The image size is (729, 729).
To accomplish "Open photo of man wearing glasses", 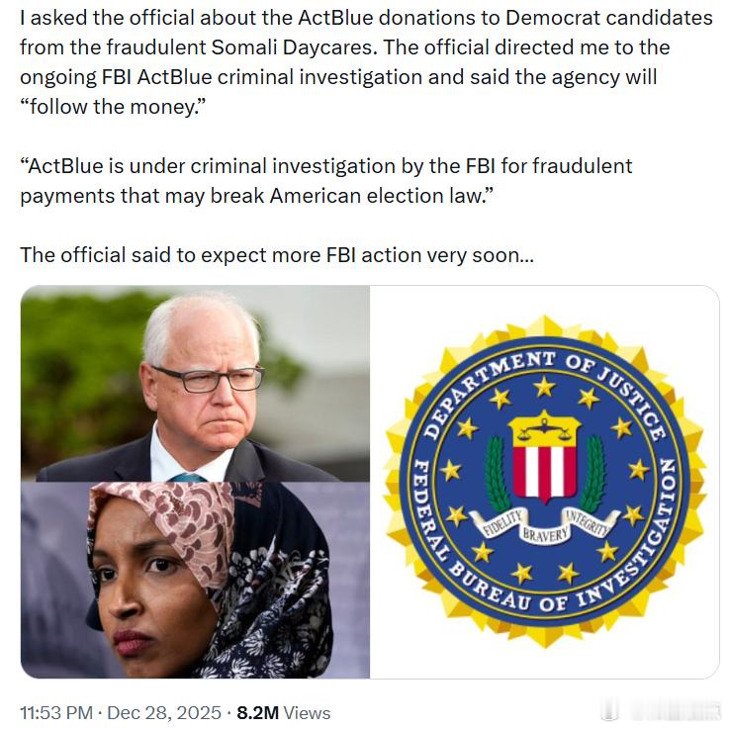I will [x=195, y=384].
